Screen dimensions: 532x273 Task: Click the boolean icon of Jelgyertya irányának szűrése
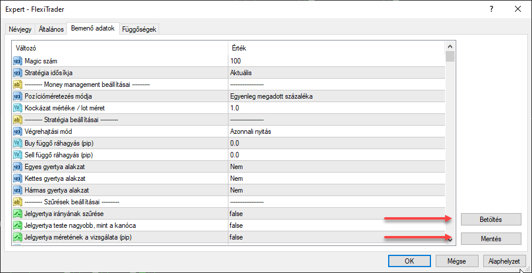(x=17, y=214)
